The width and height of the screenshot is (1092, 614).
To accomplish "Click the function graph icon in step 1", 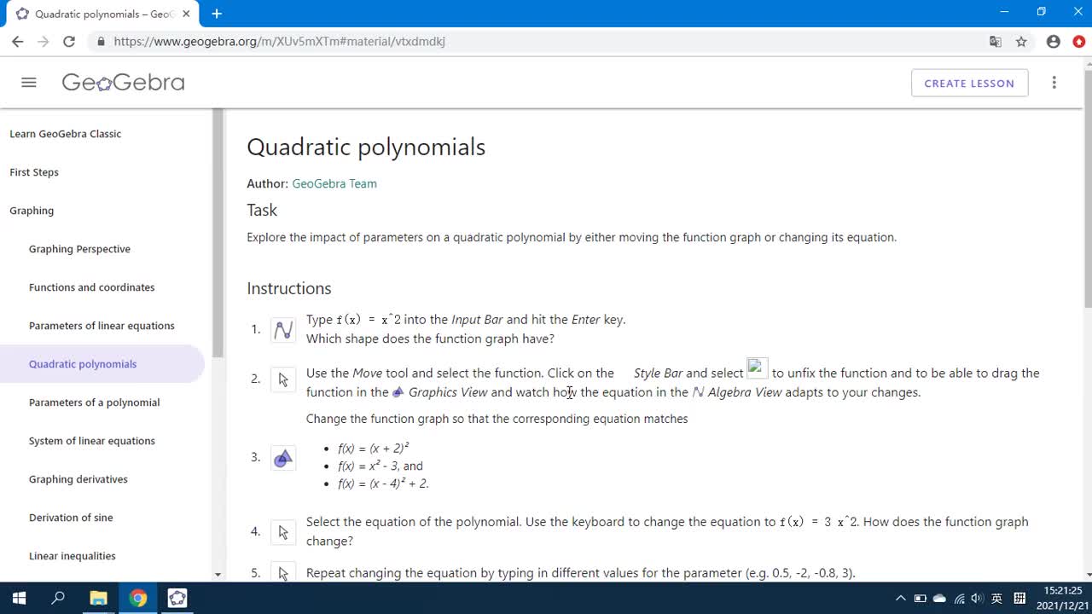I will point(283,329).
